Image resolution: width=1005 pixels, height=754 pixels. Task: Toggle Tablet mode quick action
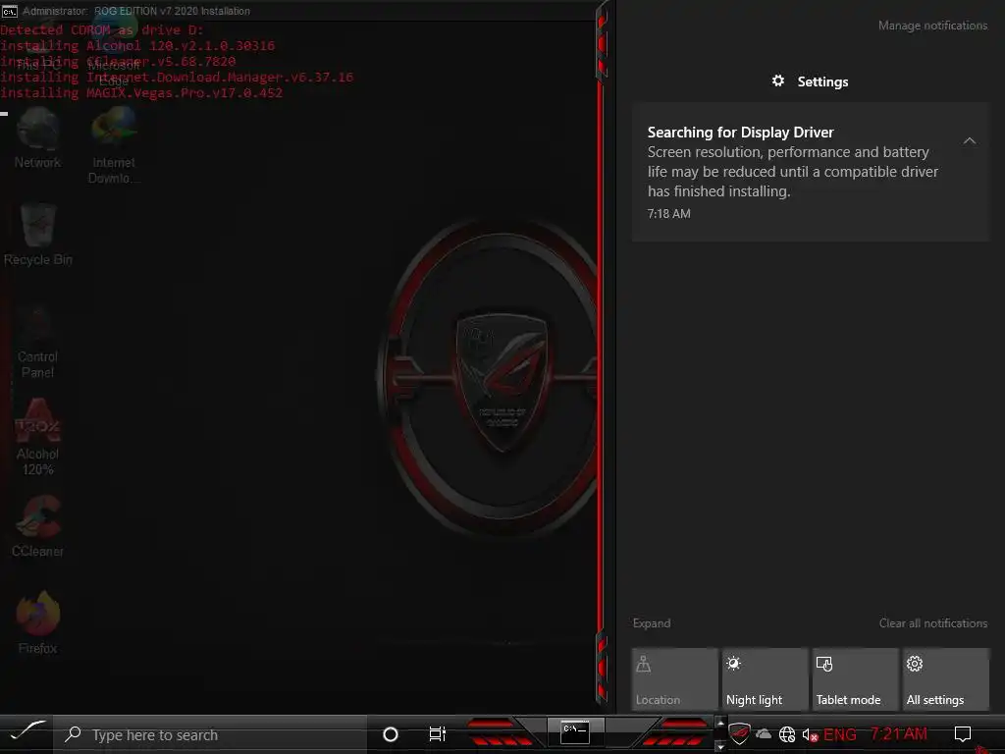pos(856,679)
